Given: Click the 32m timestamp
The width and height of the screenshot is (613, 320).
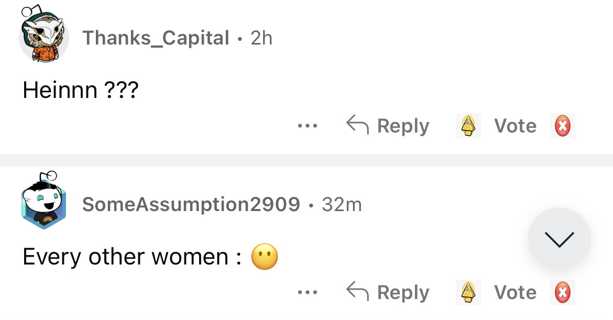Looking at the screenshot, I should [342, 204].
